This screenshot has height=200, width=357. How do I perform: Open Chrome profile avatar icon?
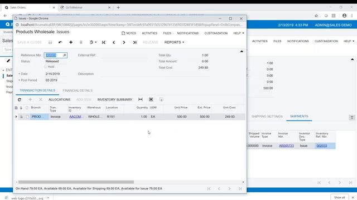[344, 16]
